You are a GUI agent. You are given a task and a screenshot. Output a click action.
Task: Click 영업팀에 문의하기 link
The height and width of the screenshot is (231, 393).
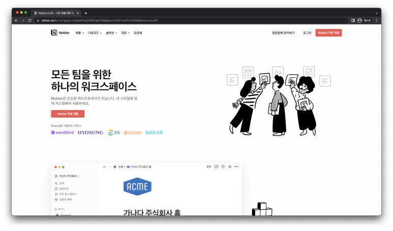click(x=283, y=32)
